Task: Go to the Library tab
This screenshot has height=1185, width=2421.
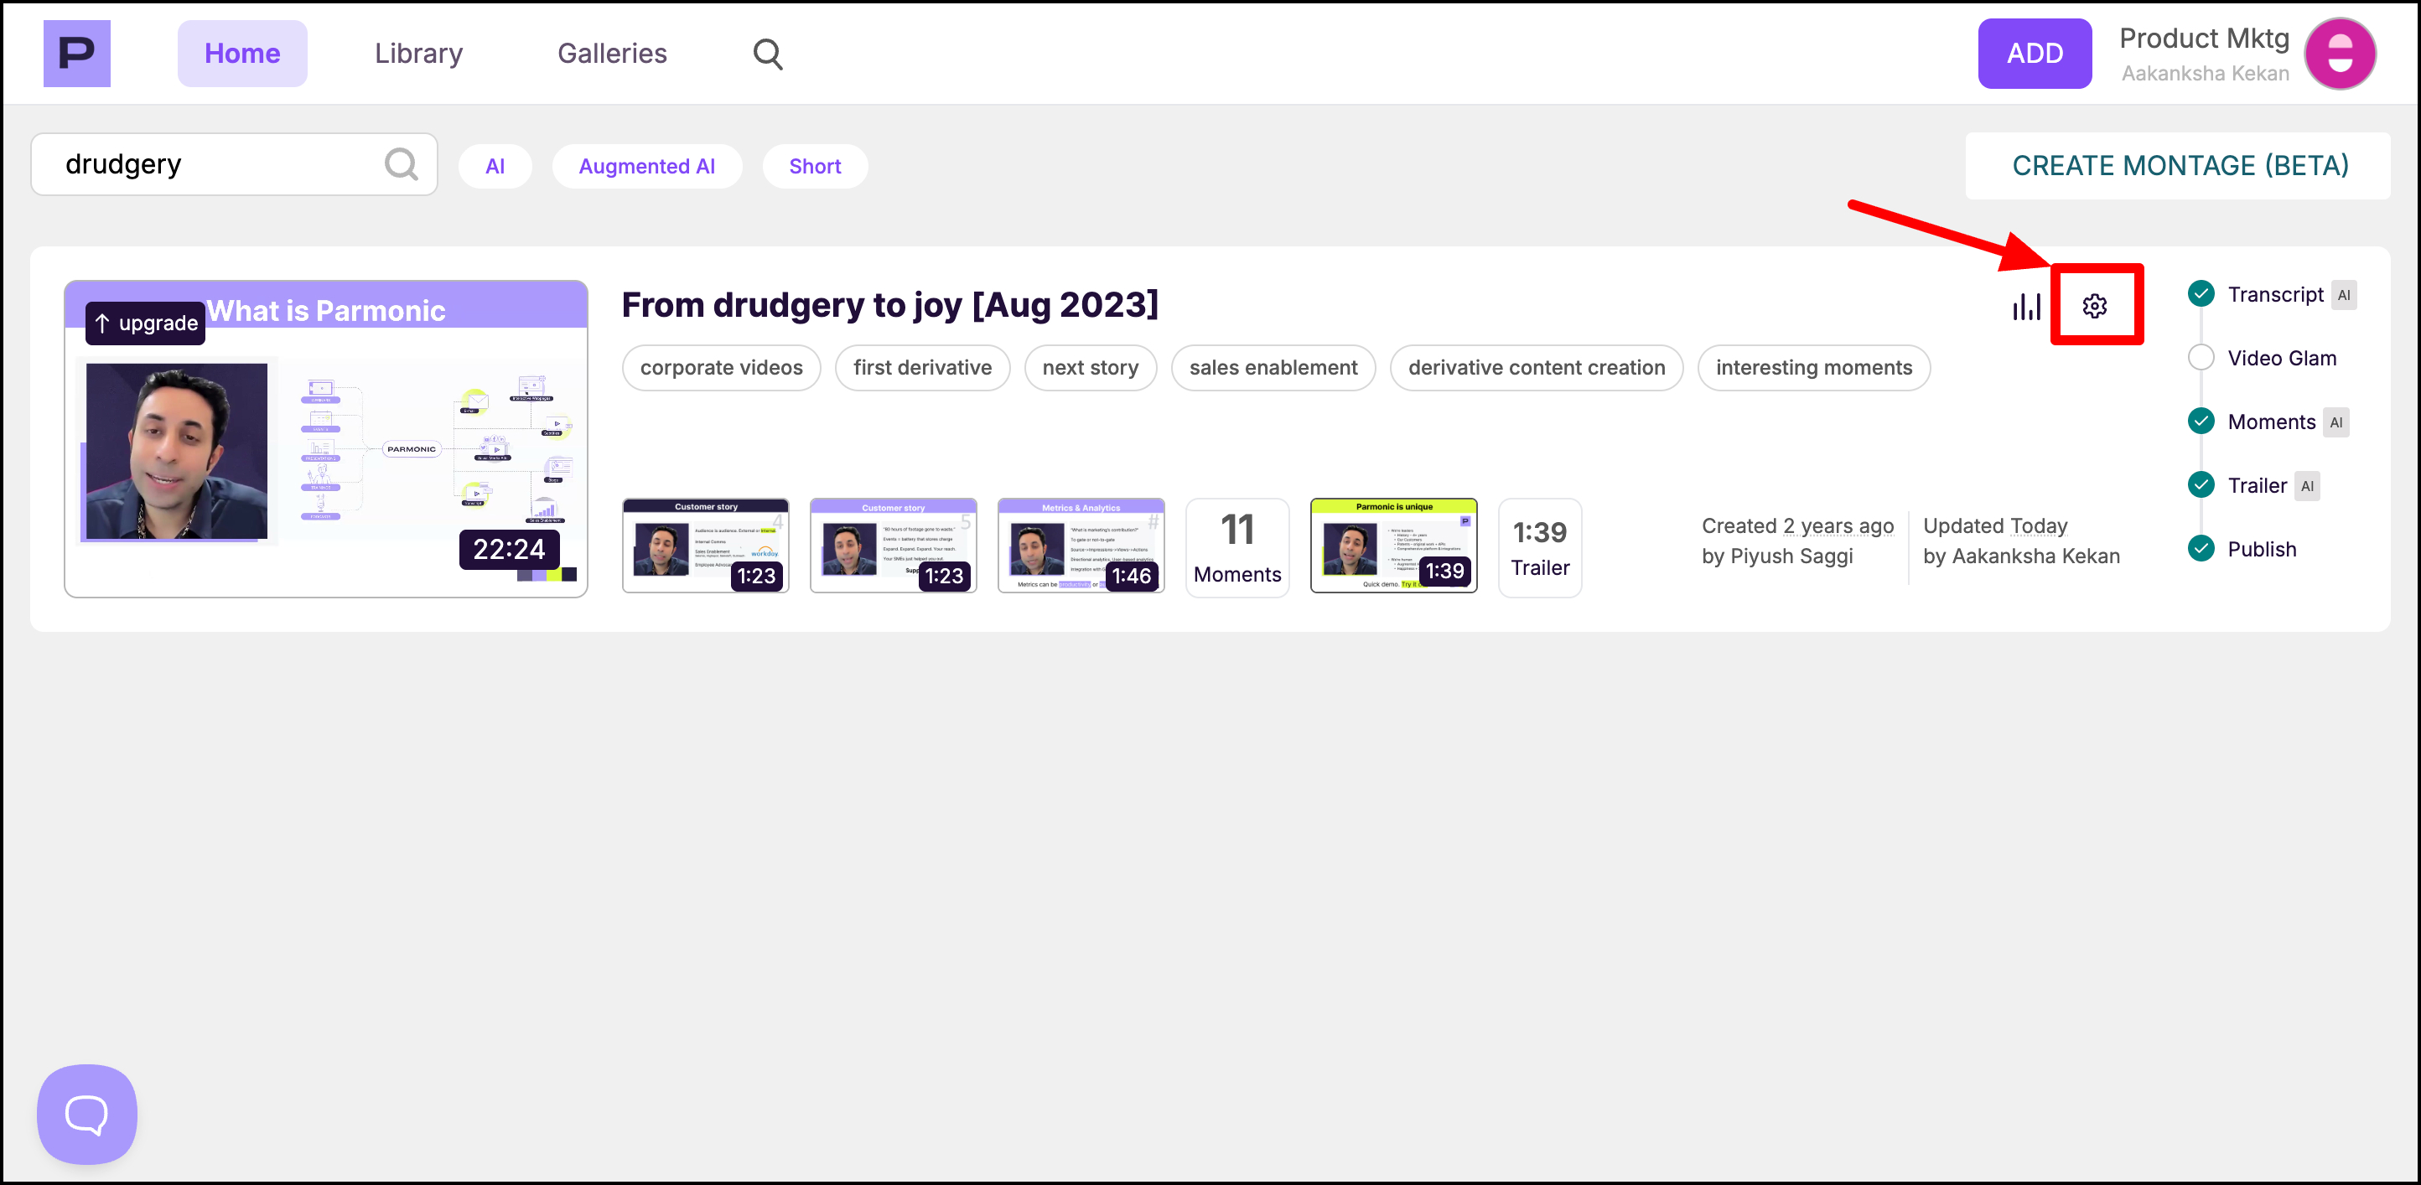Action: click(418, 54)
